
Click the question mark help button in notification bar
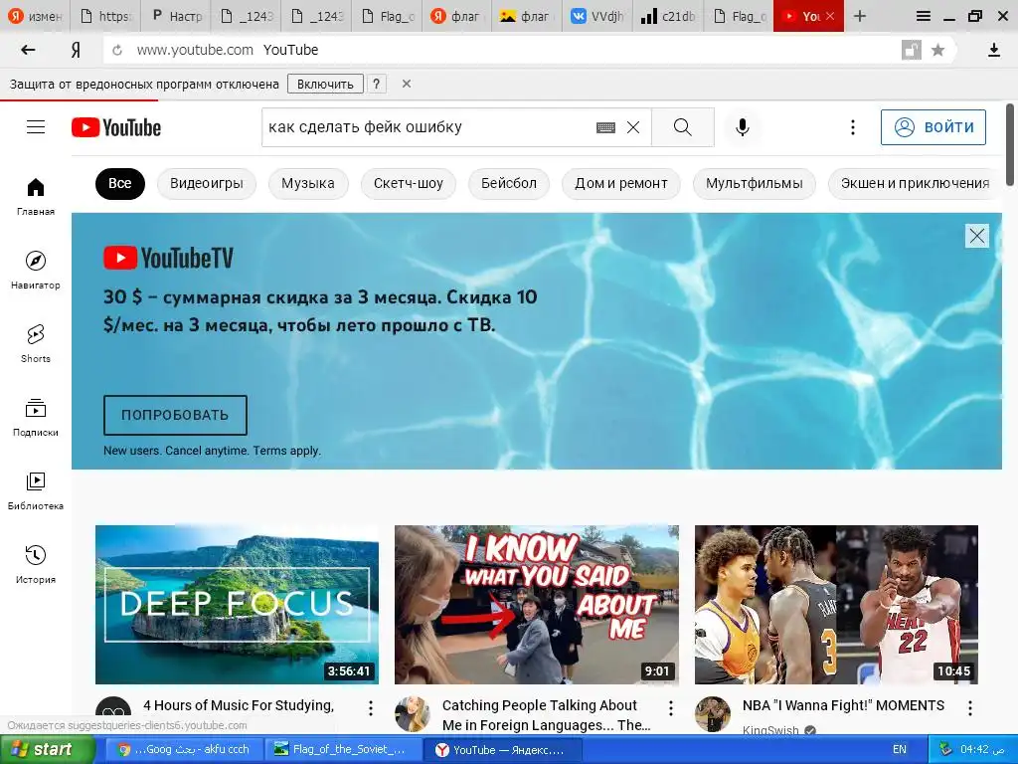[377, 84]
